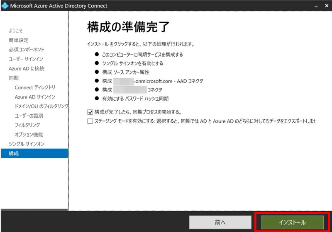Open ドメイン/OU のフィルタリング sub-step
Viewport: 332px width, 232px height.
tap(41, 106)
